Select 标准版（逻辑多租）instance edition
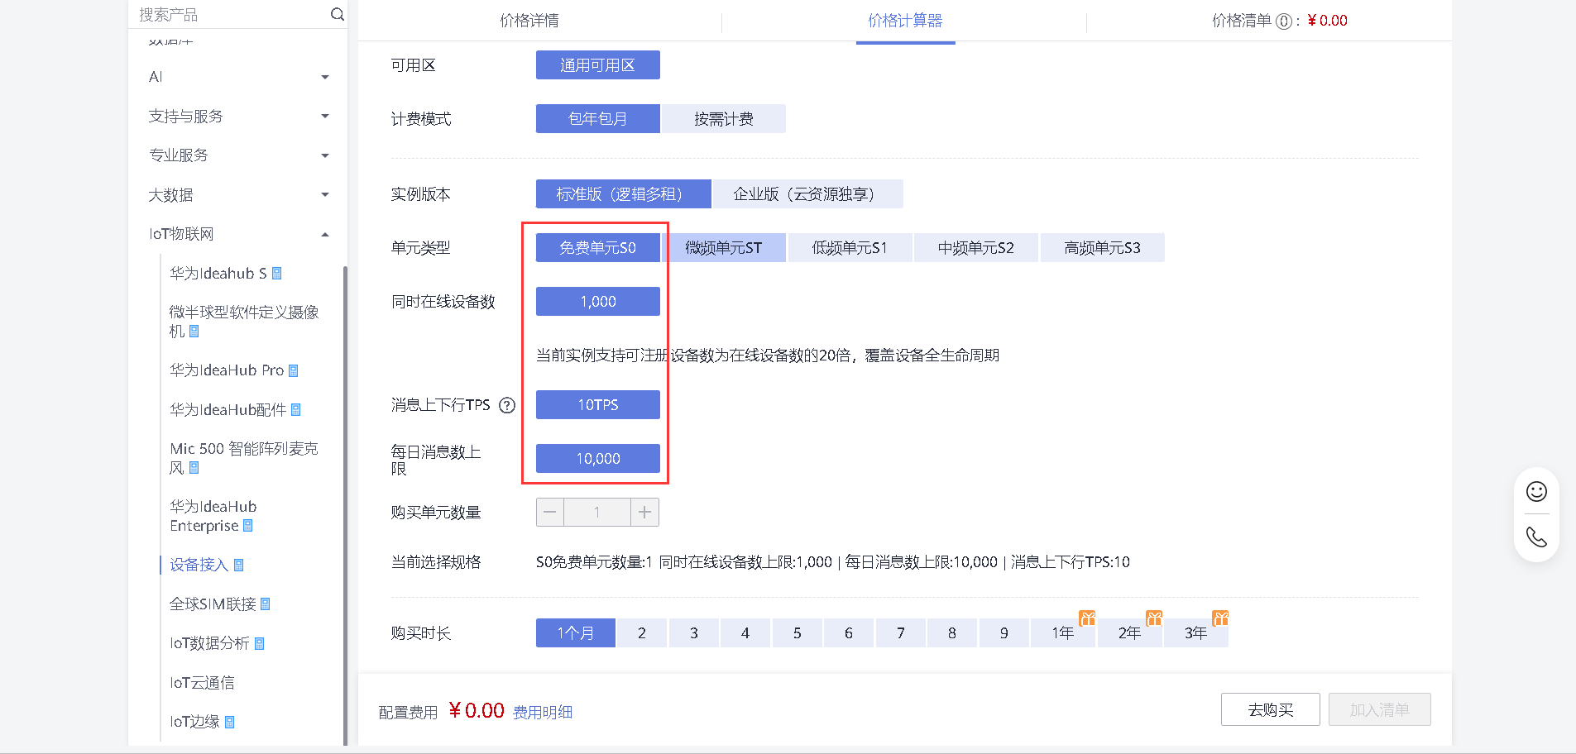The image size is (1576, 754). click(624, 194)
